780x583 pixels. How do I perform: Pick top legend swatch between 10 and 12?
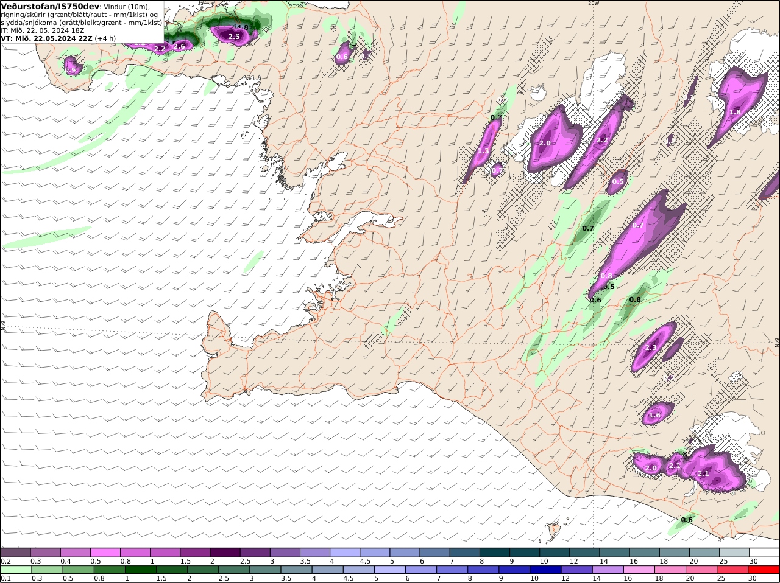pos(553,553)
